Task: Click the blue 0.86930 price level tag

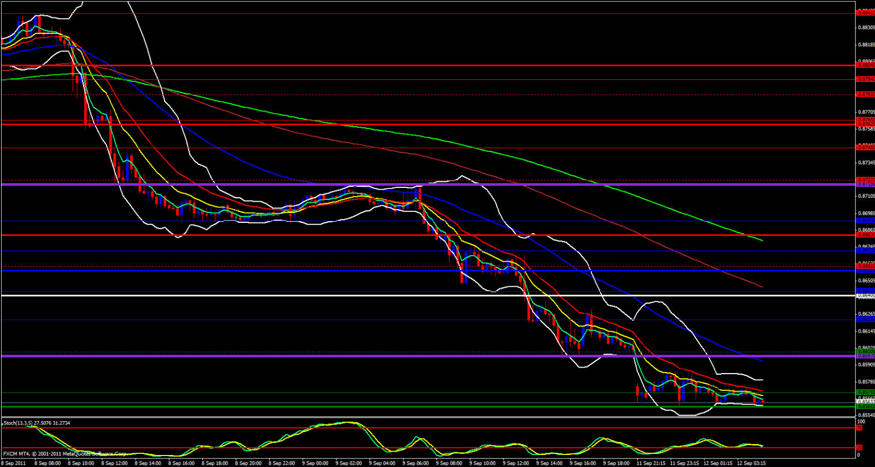Action: (x=865, y=221)
